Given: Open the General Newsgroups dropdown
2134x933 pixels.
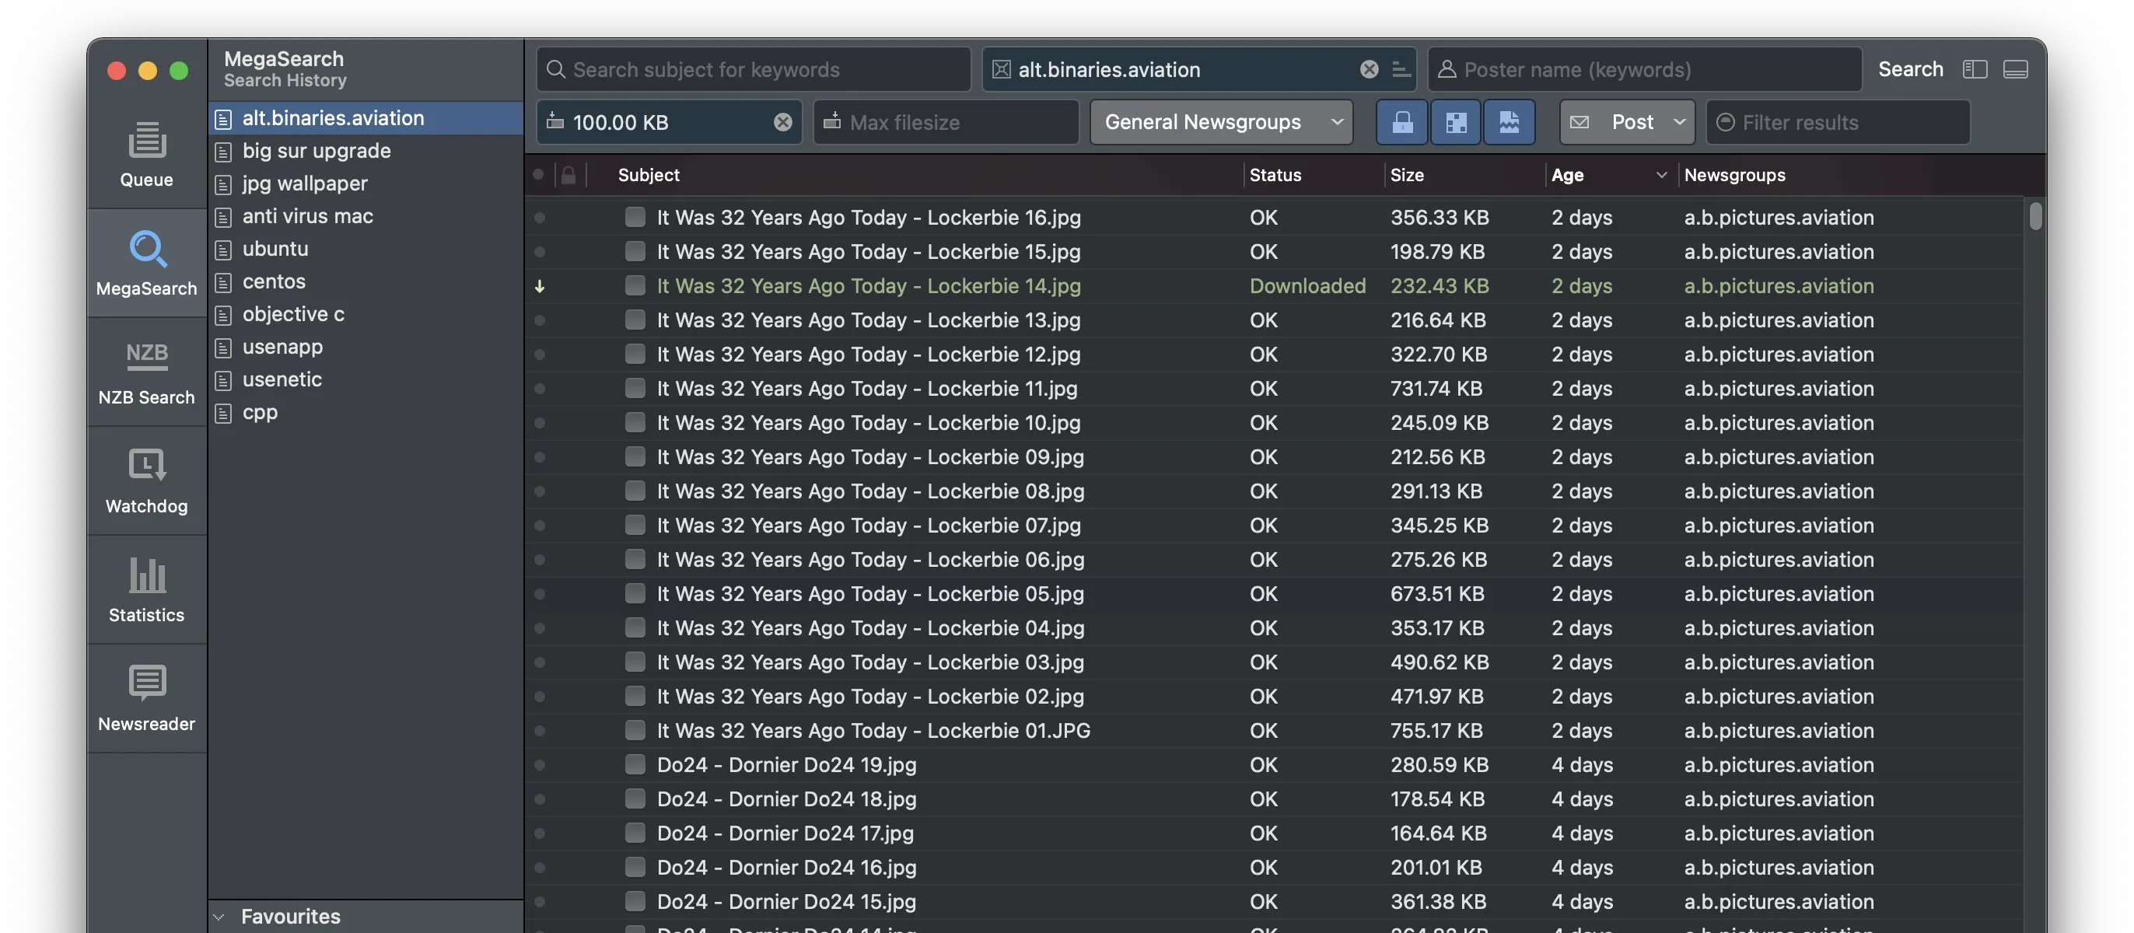Looking at the screenshot, I should tap(1221, 123).
